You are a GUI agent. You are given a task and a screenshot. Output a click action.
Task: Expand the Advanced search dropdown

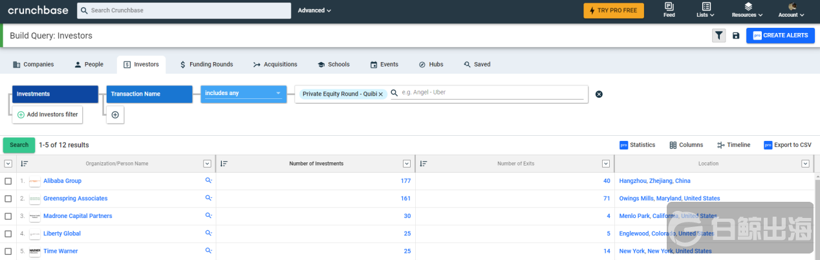tap(314, 10)
